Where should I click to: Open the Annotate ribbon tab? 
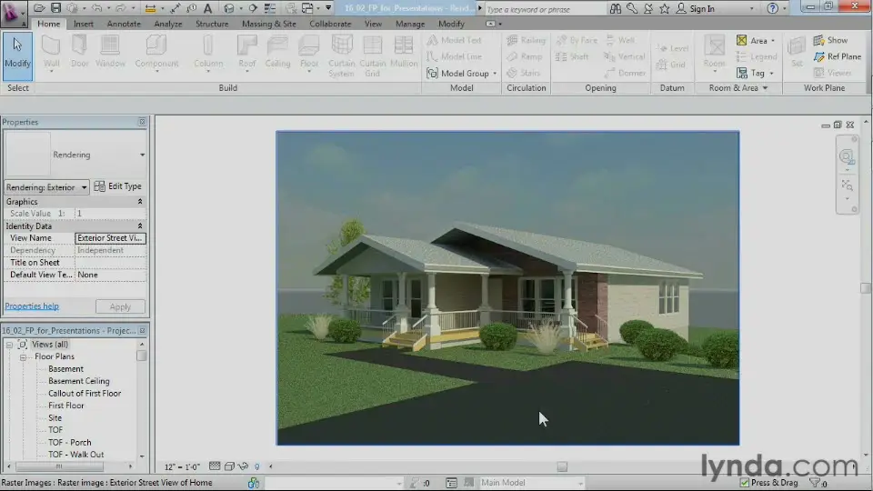point(124,24)
